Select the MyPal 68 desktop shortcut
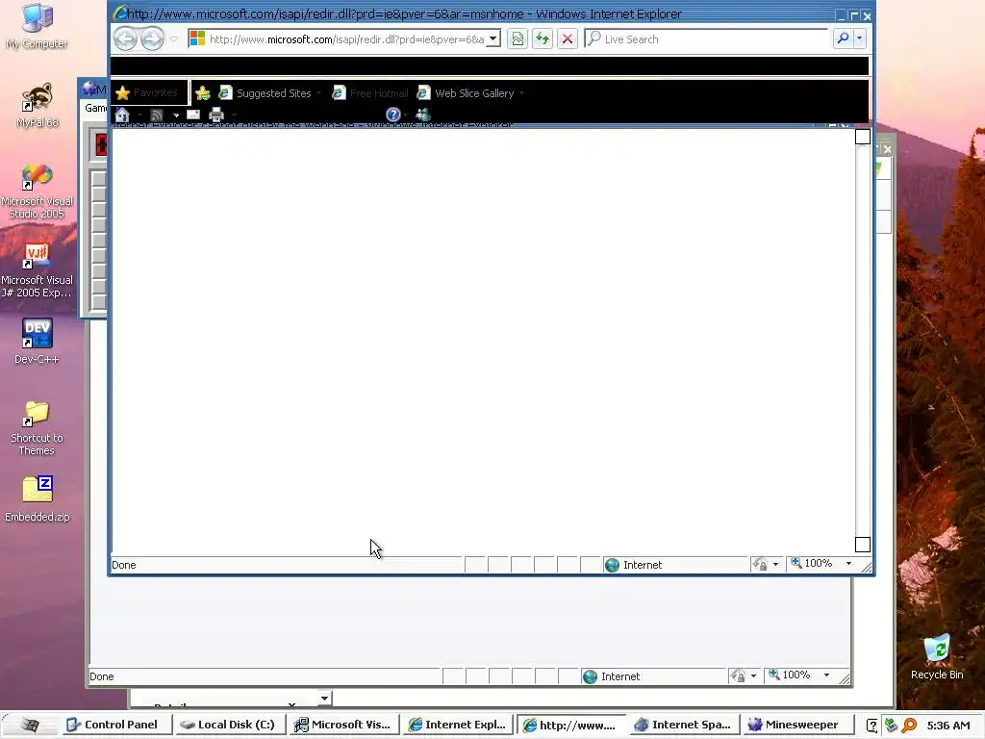 38,106
